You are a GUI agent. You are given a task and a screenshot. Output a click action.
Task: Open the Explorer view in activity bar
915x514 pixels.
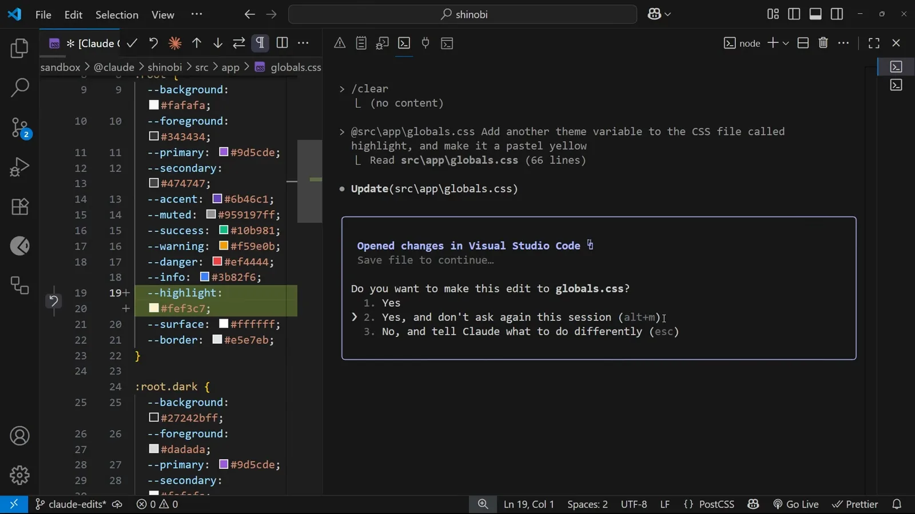(x=19, y=49)
